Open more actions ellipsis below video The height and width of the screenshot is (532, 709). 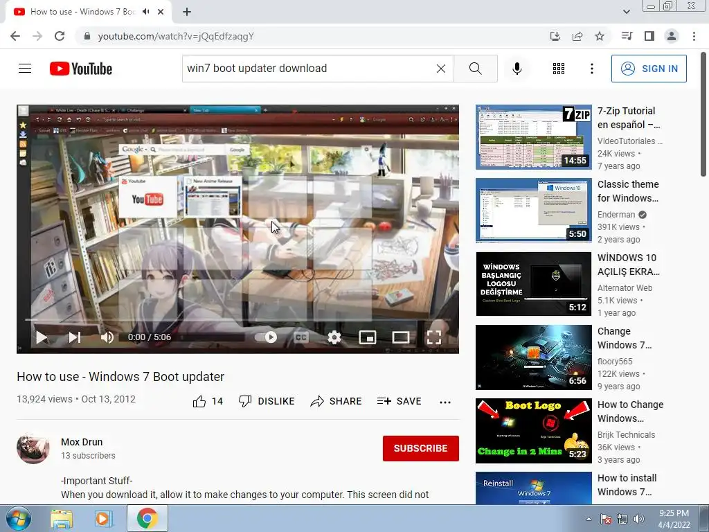tap(445, 402)
